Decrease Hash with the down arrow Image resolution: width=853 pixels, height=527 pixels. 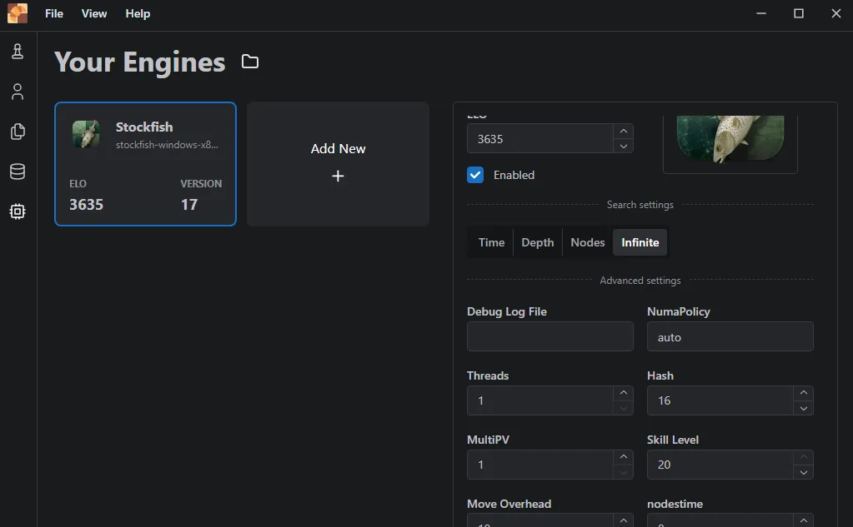[804, 408]
